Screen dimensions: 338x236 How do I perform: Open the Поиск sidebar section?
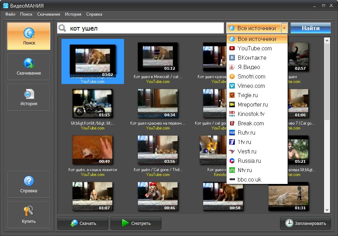click(x=29, y=36)
